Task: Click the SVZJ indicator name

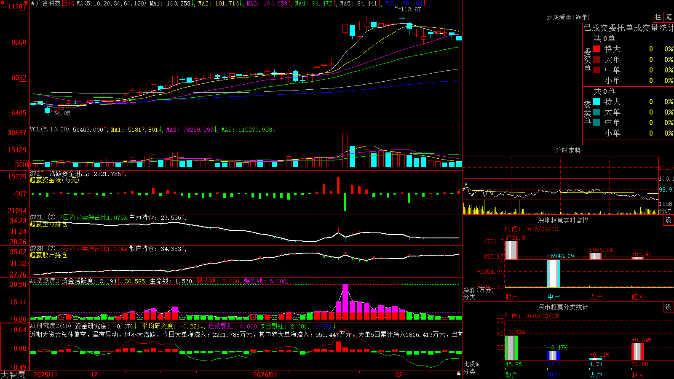Action: [36, 173]
